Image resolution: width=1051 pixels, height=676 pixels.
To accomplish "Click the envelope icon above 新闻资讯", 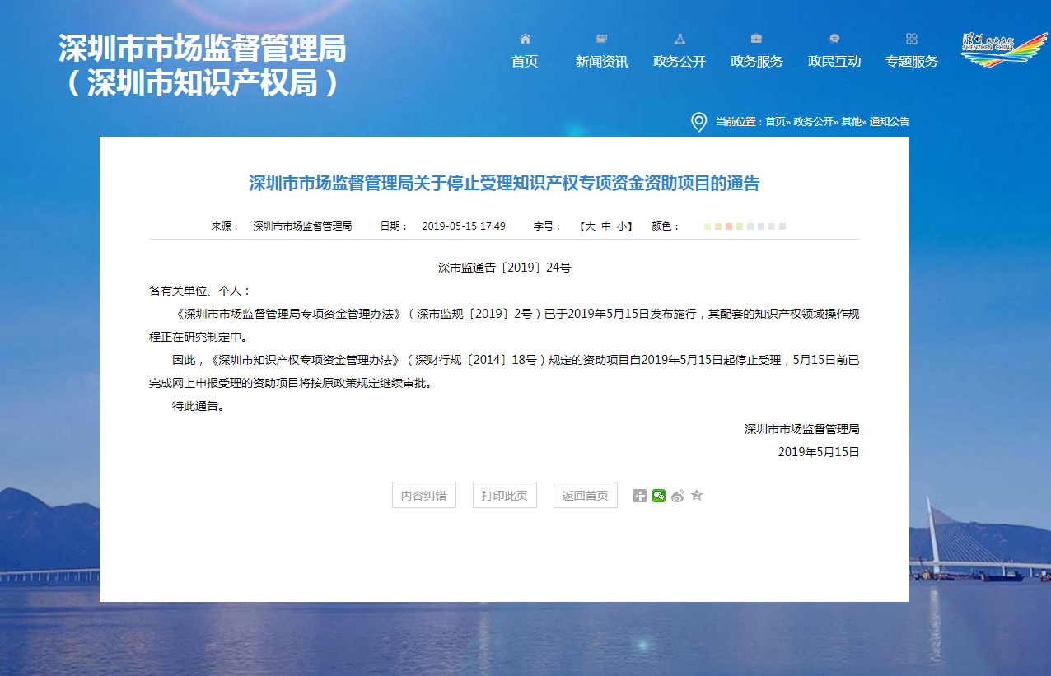I will coord(601,38).
